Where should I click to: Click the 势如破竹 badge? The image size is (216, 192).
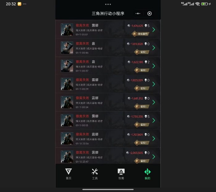141,34
